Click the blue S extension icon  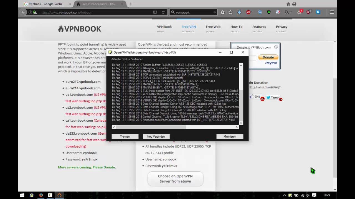tap(318, 12)
